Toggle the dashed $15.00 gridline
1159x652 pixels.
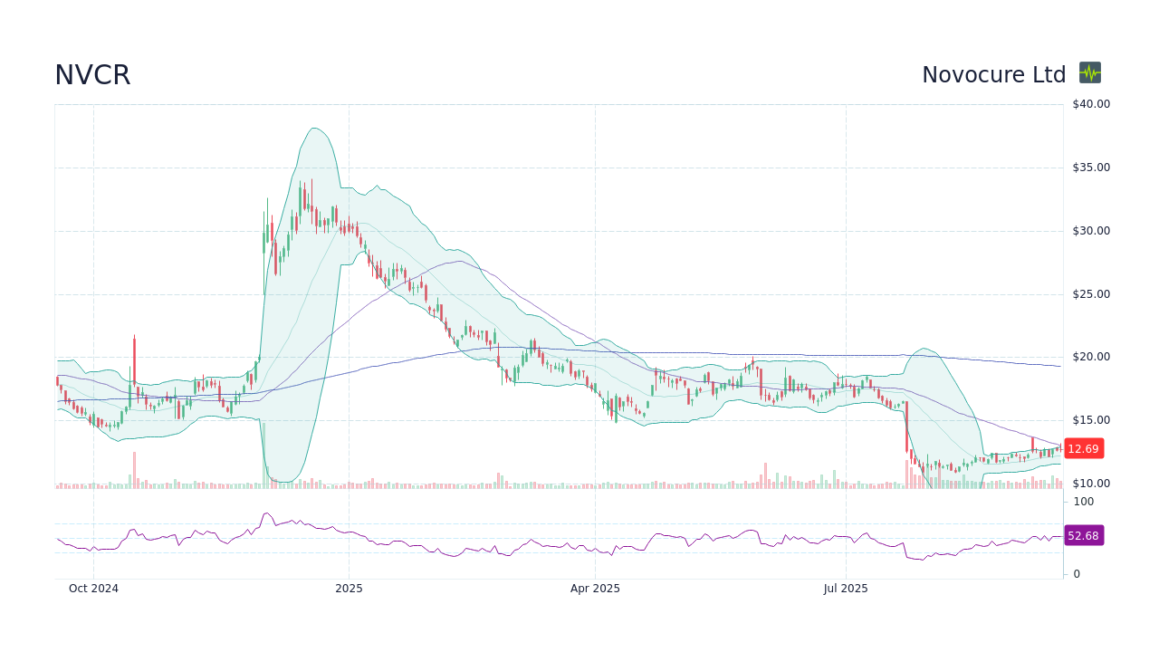(543, 420)
